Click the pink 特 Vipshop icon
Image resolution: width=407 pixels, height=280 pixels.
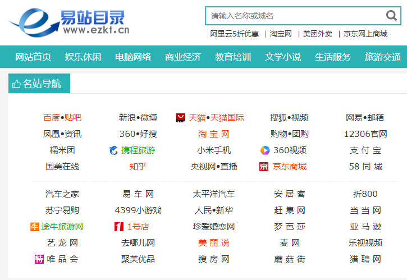click(x=39, y=259)
